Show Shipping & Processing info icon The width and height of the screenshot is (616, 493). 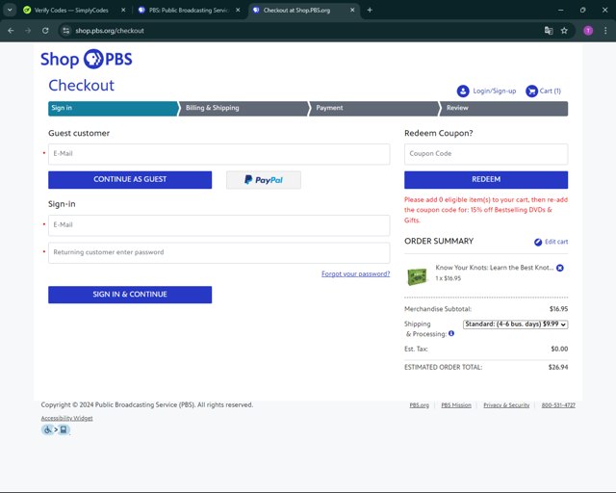[451, 333]
